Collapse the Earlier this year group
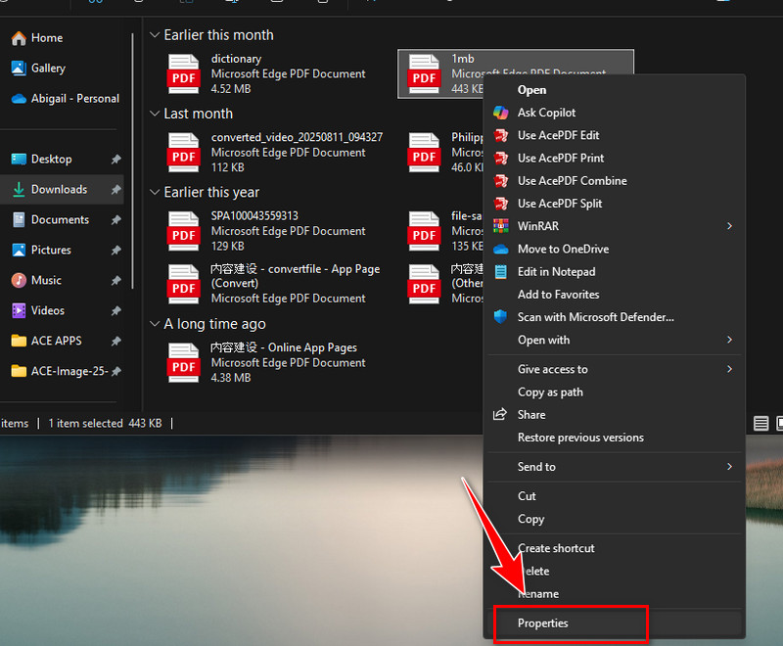This screenshot has height=646, width=783. pos(155,192)
